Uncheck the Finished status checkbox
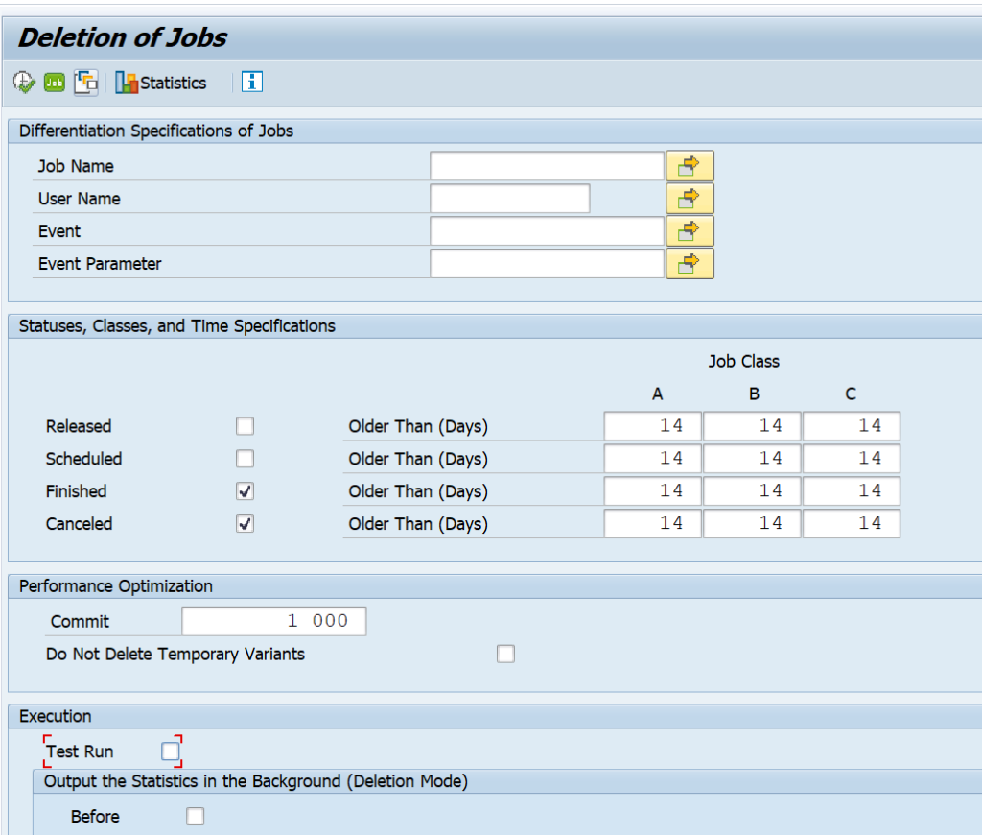 (x=245, y=491)
